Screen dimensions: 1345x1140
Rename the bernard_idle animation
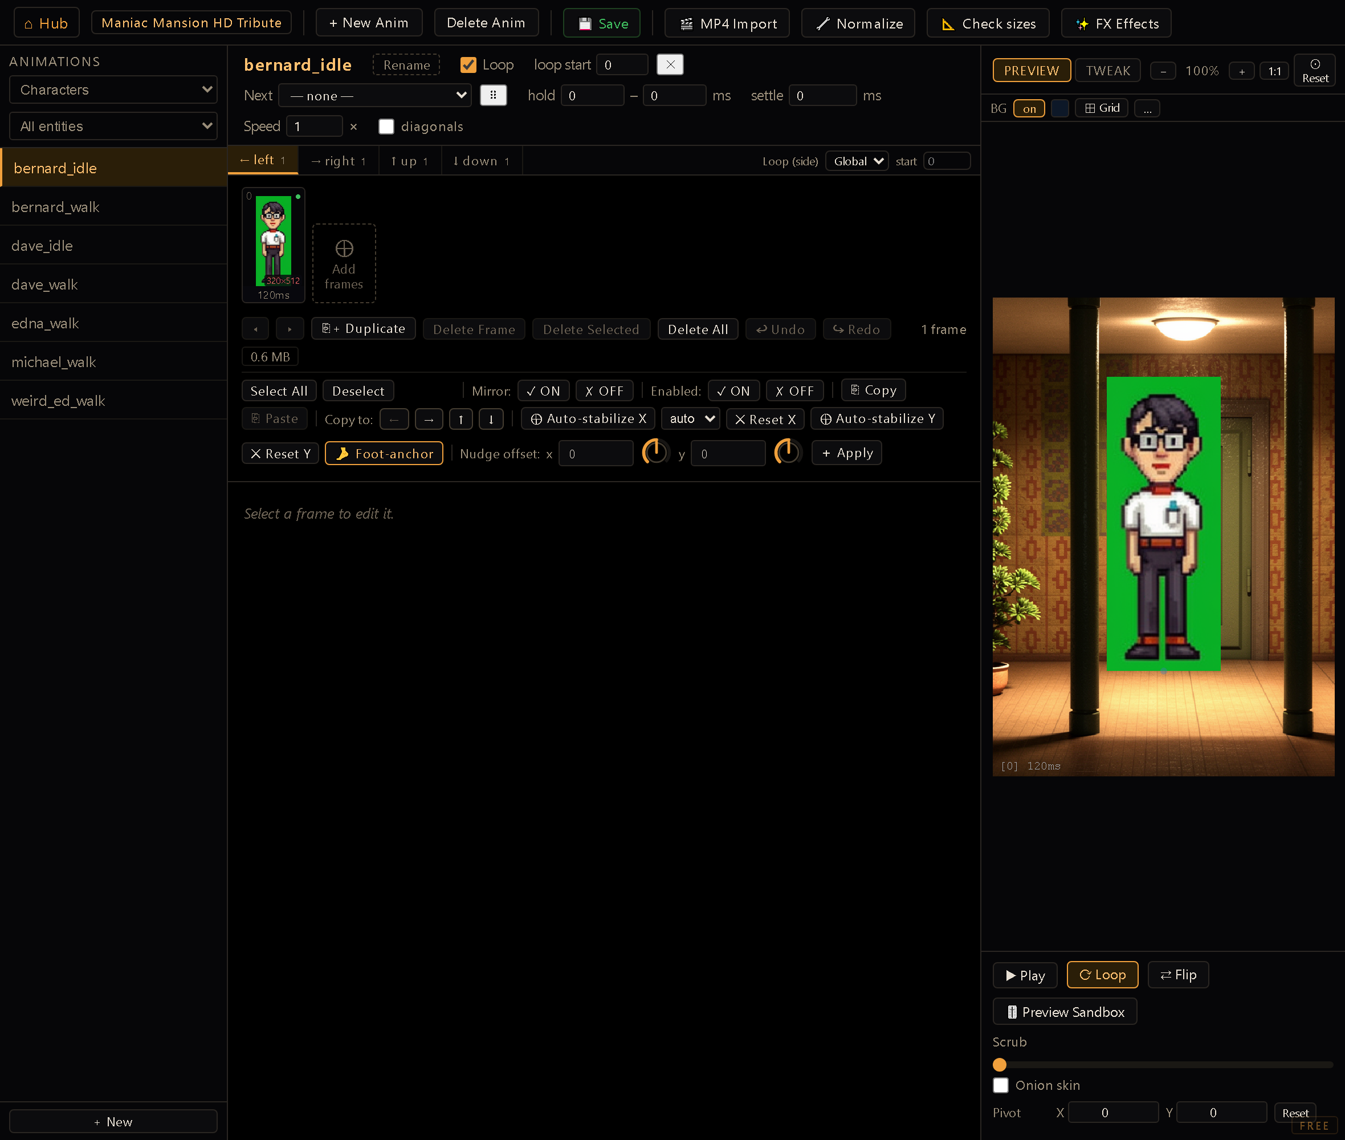[406, 66]
